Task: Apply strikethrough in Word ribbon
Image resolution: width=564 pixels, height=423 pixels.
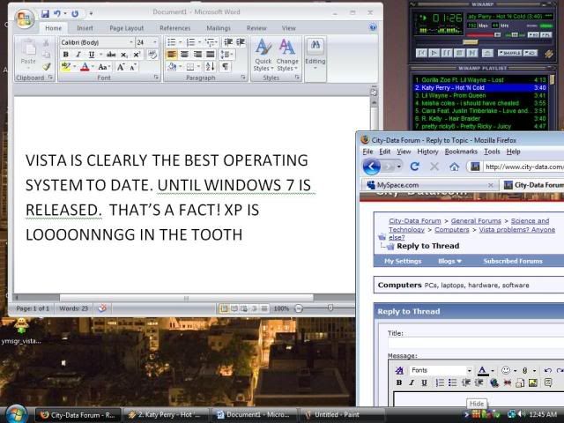Action: [111, 55]
